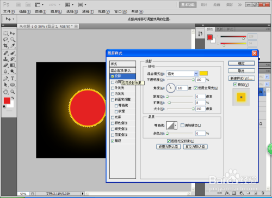272x198 pixels.
Task: Toggle the 预览 preview checkbox
Action: click(235, 85)
